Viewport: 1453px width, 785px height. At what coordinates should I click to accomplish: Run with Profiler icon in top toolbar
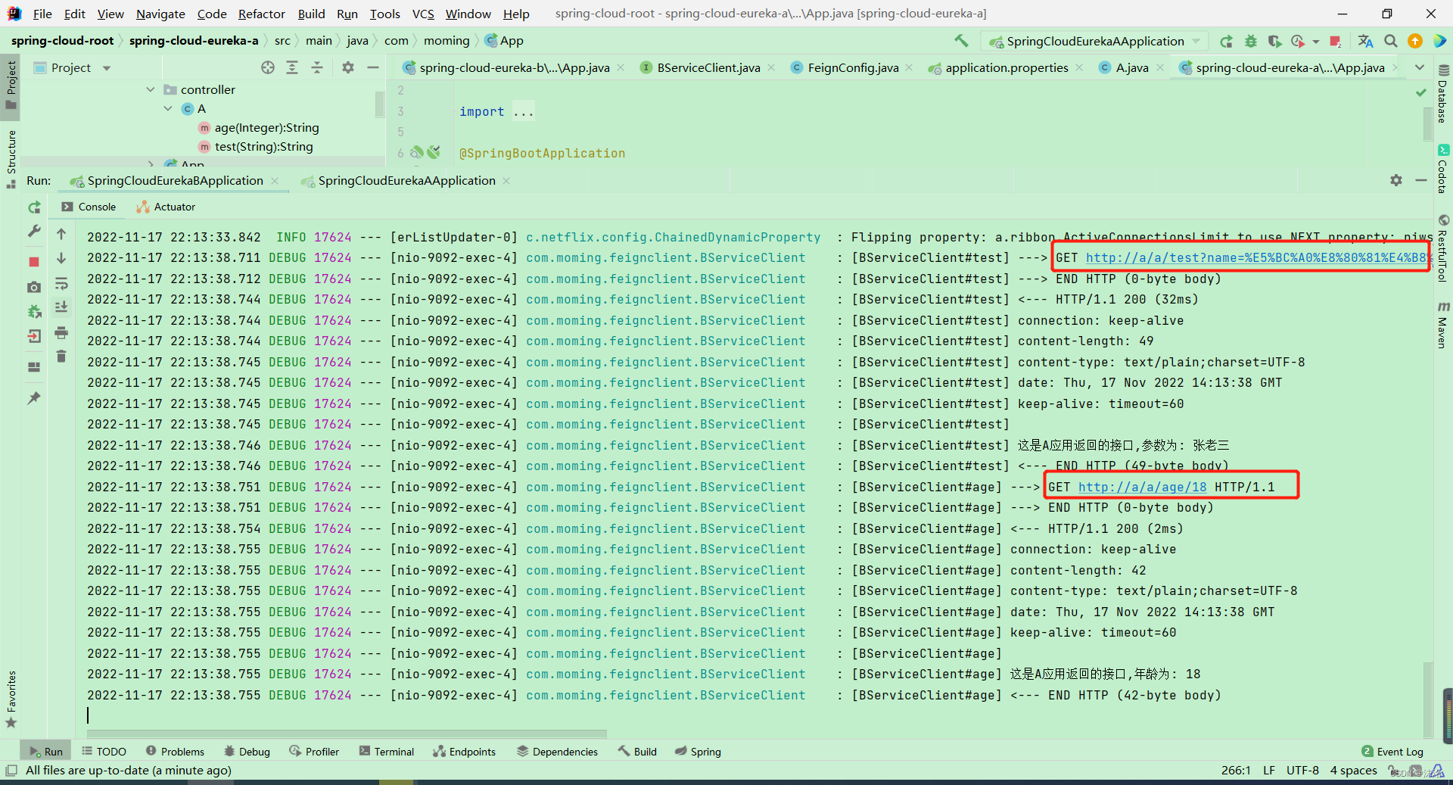point(1298,41)
